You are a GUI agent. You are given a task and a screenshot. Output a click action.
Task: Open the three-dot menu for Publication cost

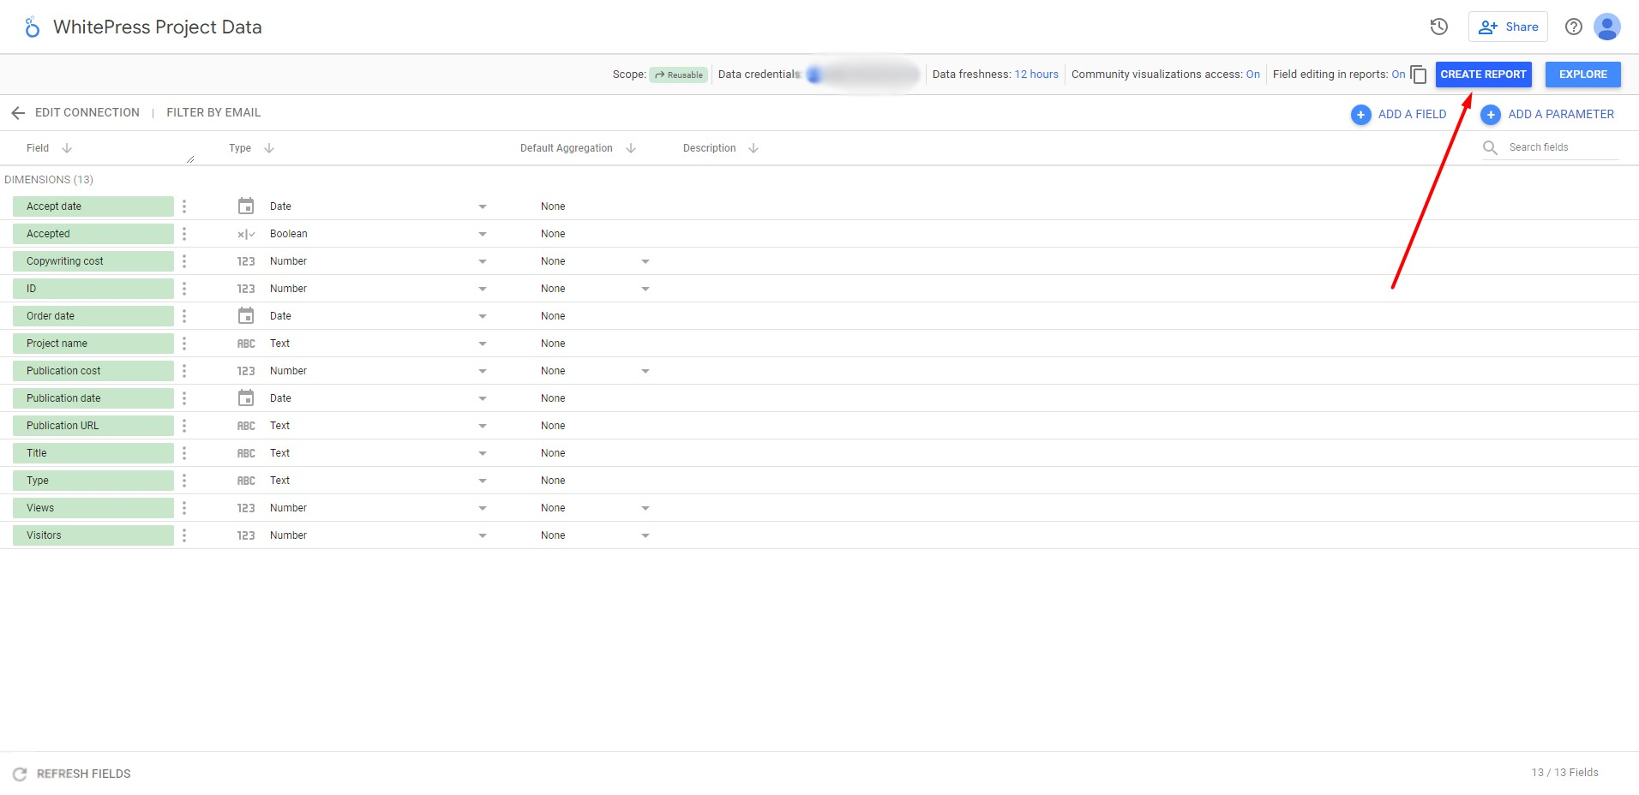(x=184, y=371)
